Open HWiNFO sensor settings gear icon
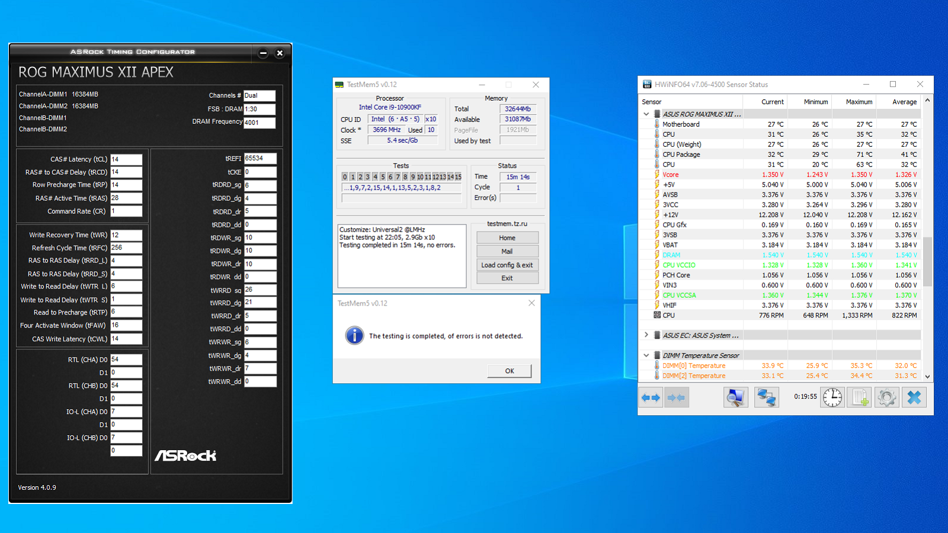 (x=886, y=397)
